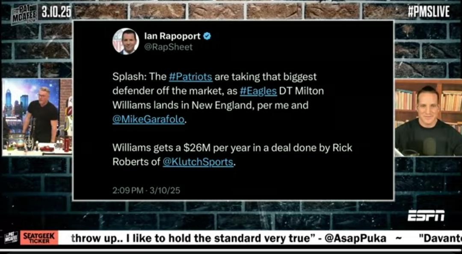
Task: Open the #Patriots hashtag link
Action: coord(190,77)
